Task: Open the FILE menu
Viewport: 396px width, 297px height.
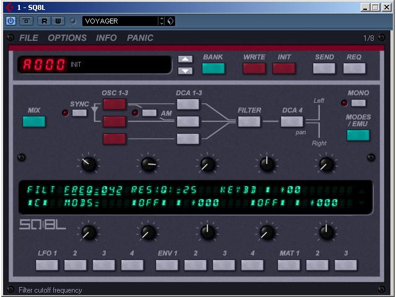Action: (28, 38)
